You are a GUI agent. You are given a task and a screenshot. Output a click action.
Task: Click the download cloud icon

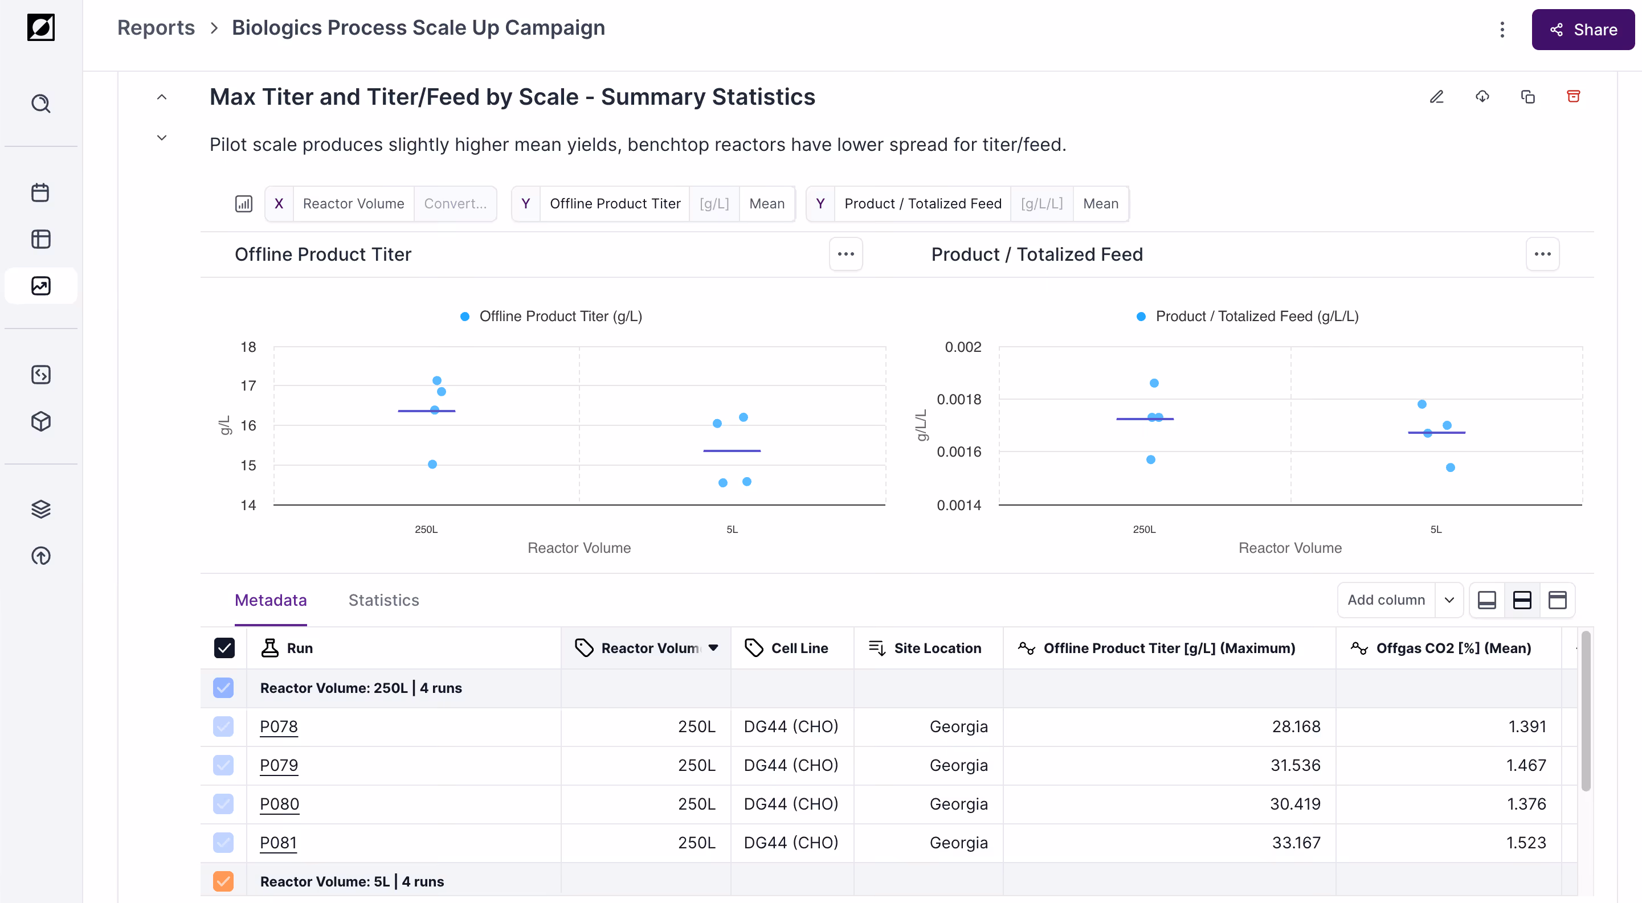[x=1482, y=97]
